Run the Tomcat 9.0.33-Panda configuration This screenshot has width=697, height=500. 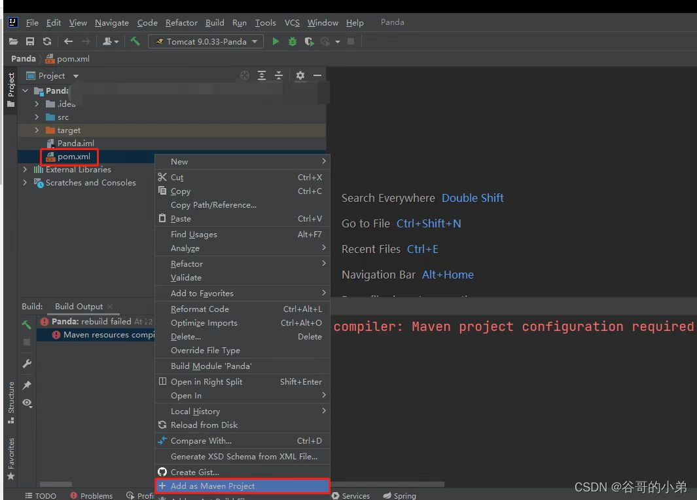click(275, 41)
